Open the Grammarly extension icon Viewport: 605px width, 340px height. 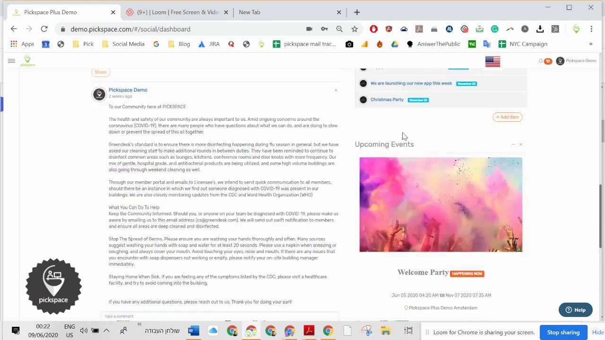tap(494, 29)
